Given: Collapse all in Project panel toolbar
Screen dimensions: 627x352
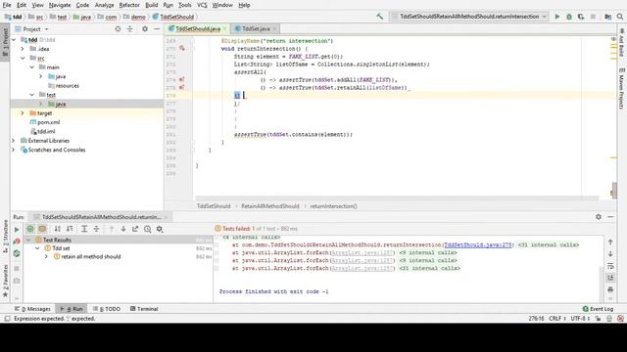Looking at the screenshot, I should pos(130,29).
